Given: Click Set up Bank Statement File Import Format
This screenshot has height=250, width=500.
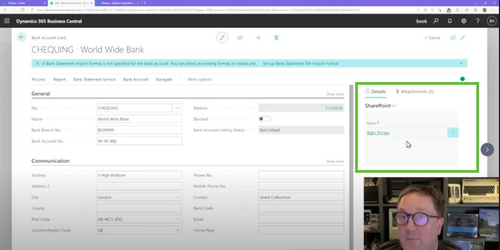Looking at the screenshot, I should 300,63.
